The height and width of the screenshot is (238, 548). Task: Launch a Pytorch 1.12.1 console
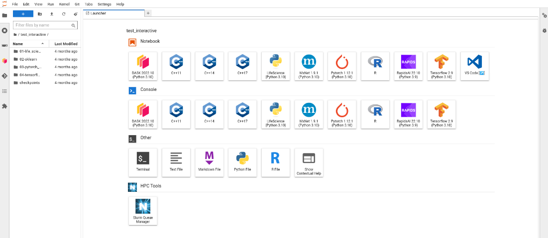pyautogui.click(x=342, y=114)
